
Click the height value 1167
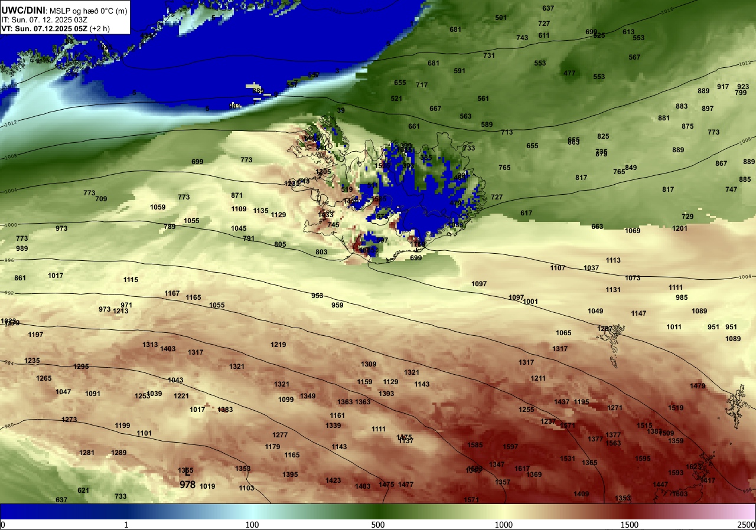click(172, 293)
